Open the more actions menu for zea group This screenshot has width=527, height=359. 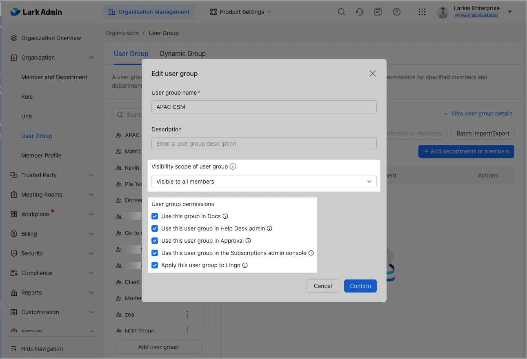pyautogui.click(x=187, y=315)
